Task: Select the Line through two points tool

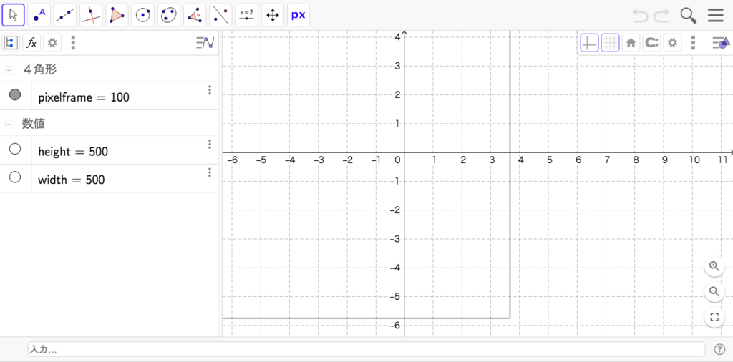Action: click(x=65, y=16)
